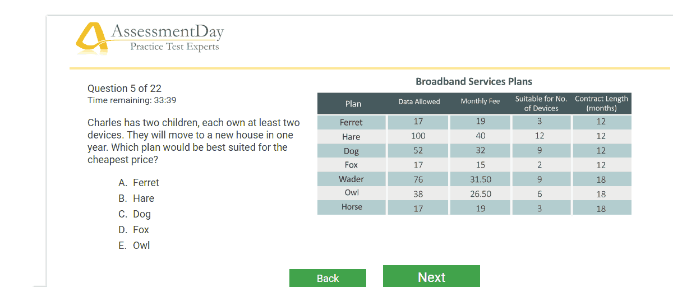
Task: Click the Next button
Action: (431, 276)
